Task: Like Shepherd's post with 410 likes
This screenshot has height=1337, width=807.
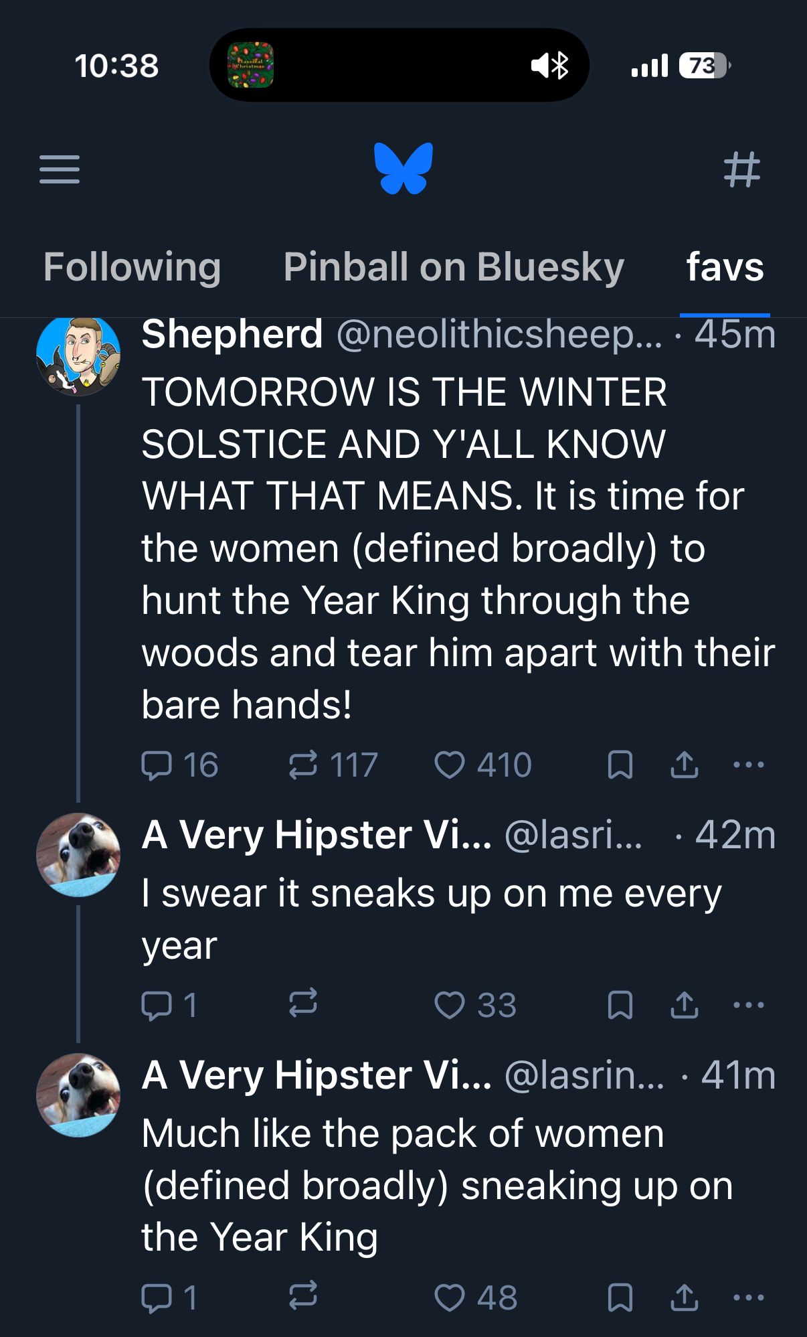Action: click(450, 765)
